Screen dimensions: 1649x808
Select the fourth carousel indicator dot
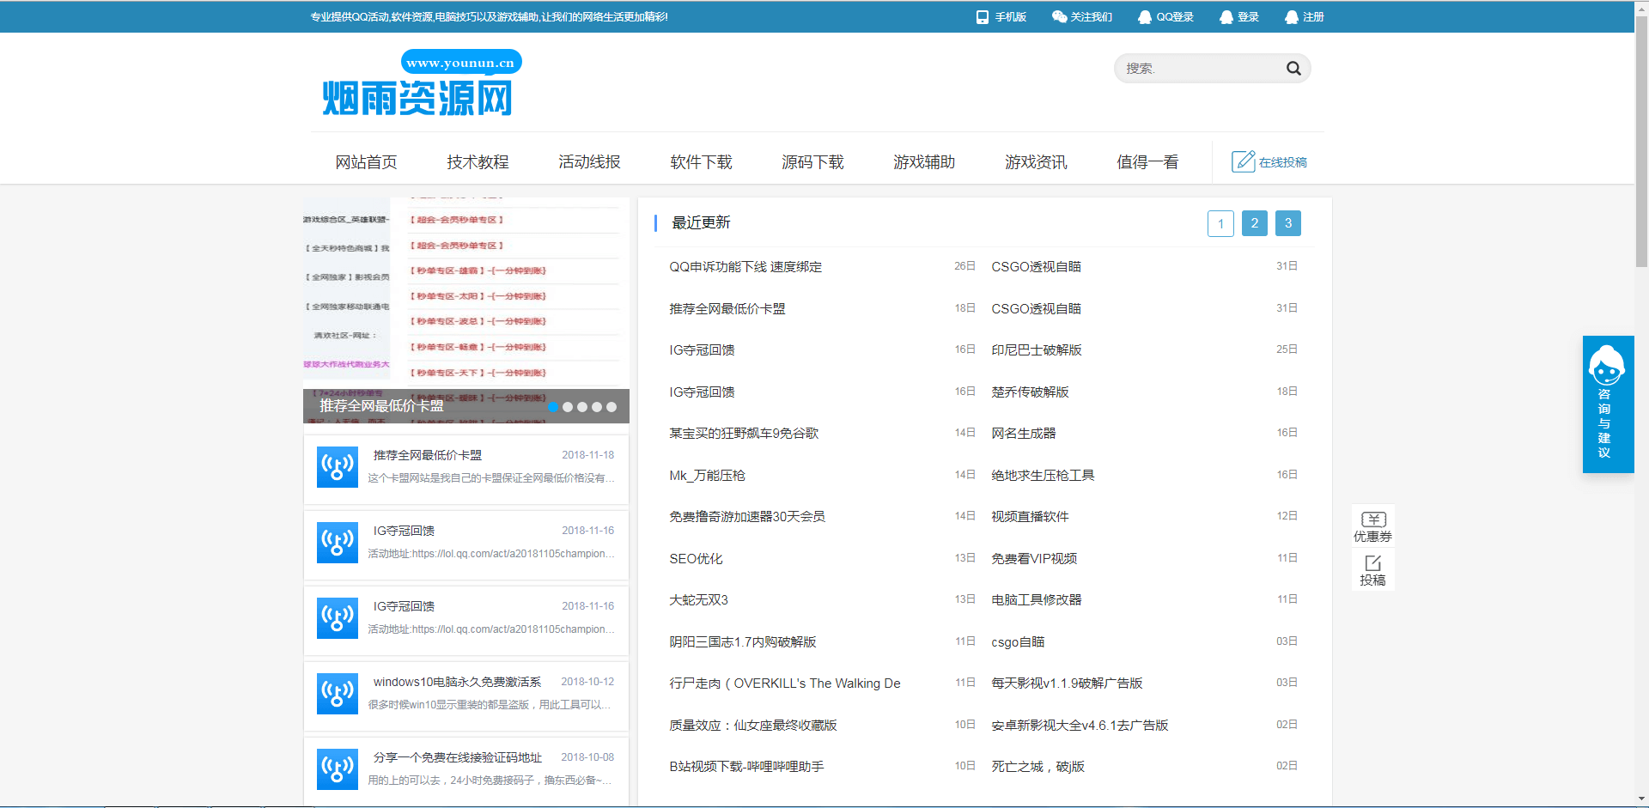point(598,407)
